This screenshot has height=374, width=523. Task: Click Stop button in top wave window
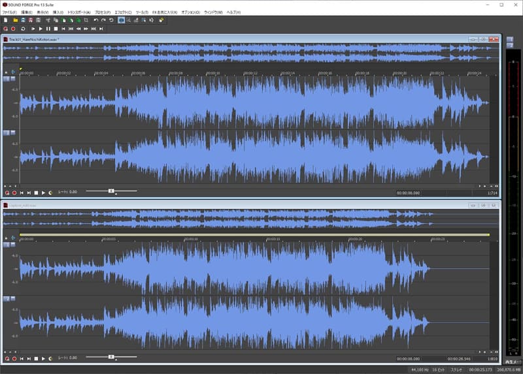[x=36, y=193]
